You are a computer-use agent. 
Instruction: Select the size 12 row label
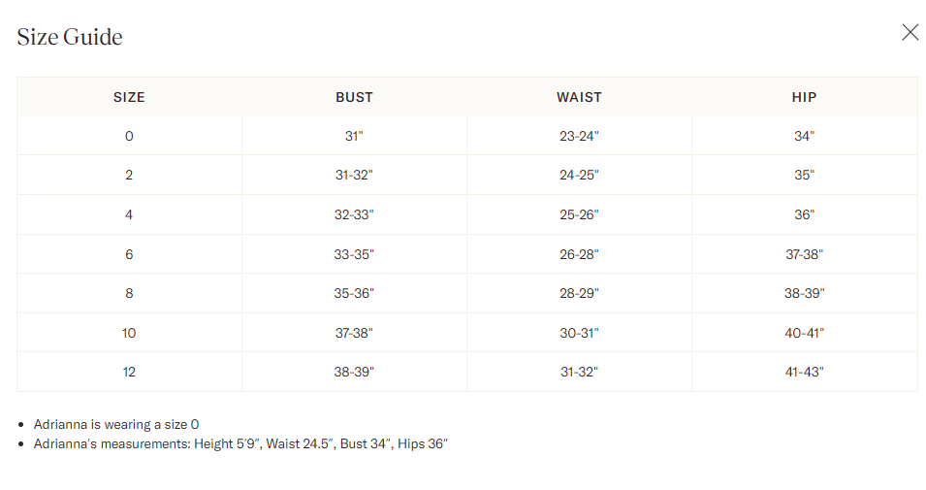click(x=129, y=372)
